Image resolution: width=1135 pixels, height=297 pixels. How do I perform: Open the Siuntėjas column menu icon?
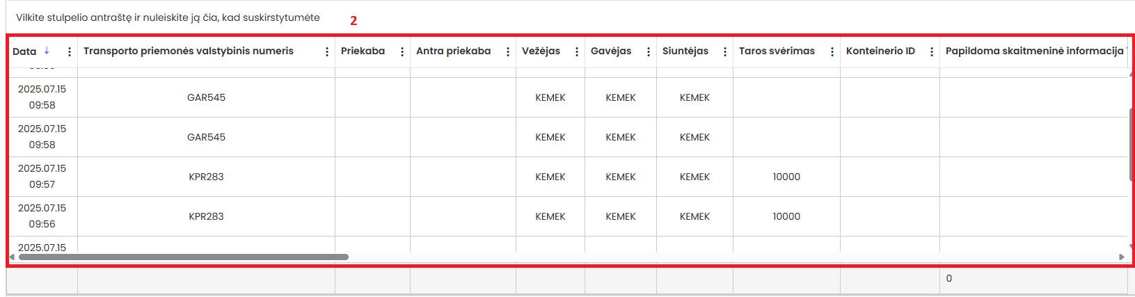725,51
